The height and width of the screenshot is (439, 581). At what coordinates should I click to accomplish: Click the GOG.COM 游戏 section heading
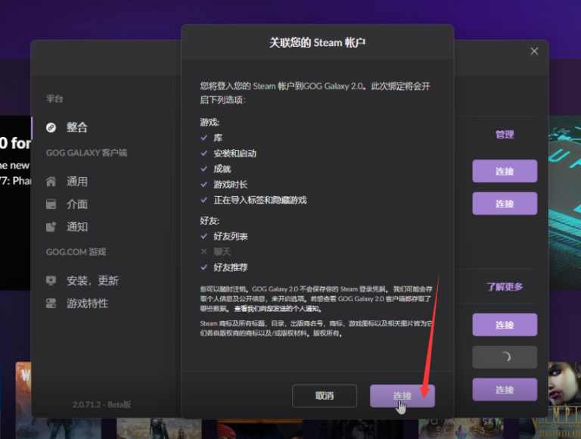[x=76, y=252]
